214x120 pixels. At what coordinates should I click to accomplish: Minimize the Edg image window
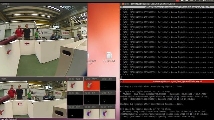(x=73, y=107)
